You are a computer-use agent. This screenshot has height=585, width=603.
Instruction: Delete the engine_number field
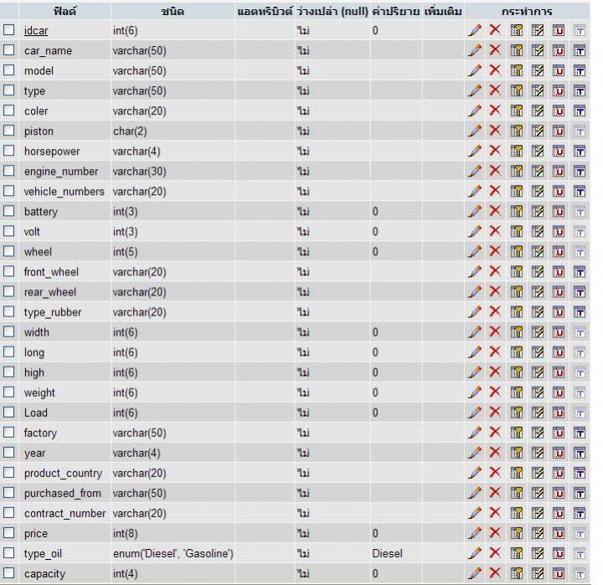click(495, 171)
